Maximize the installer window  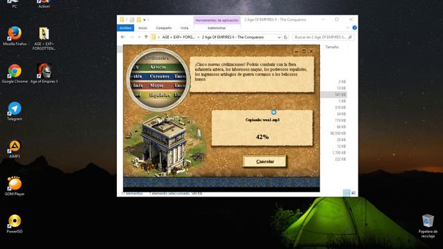click(304, 51)
